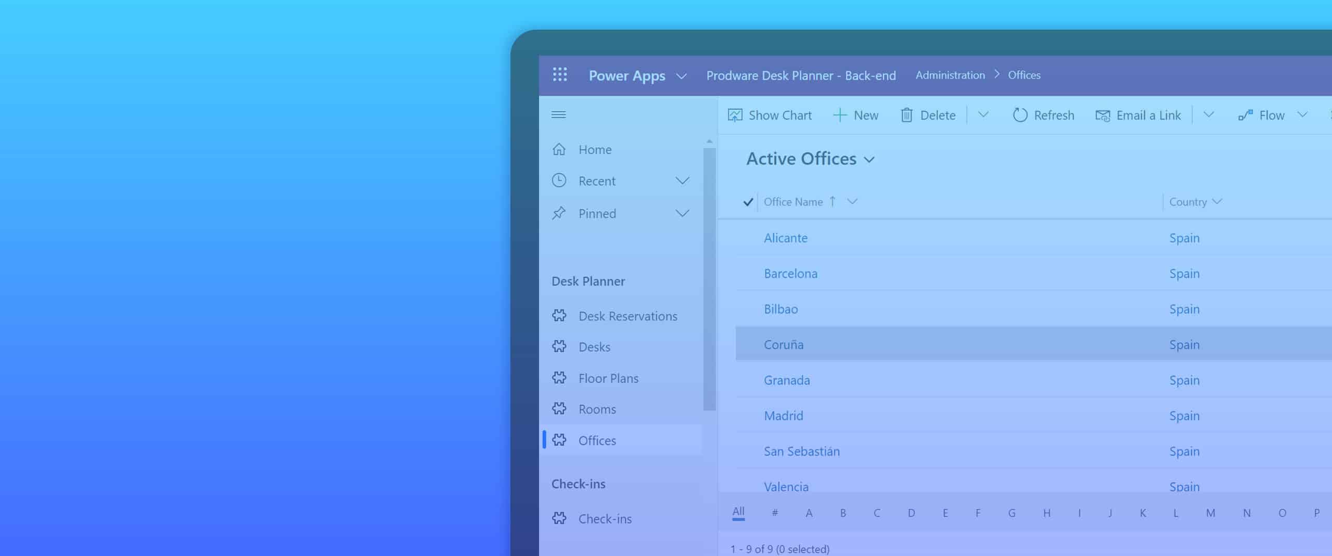Open the Valencia office record
This screenshot has height=556, width=1332.
point(786,487)
